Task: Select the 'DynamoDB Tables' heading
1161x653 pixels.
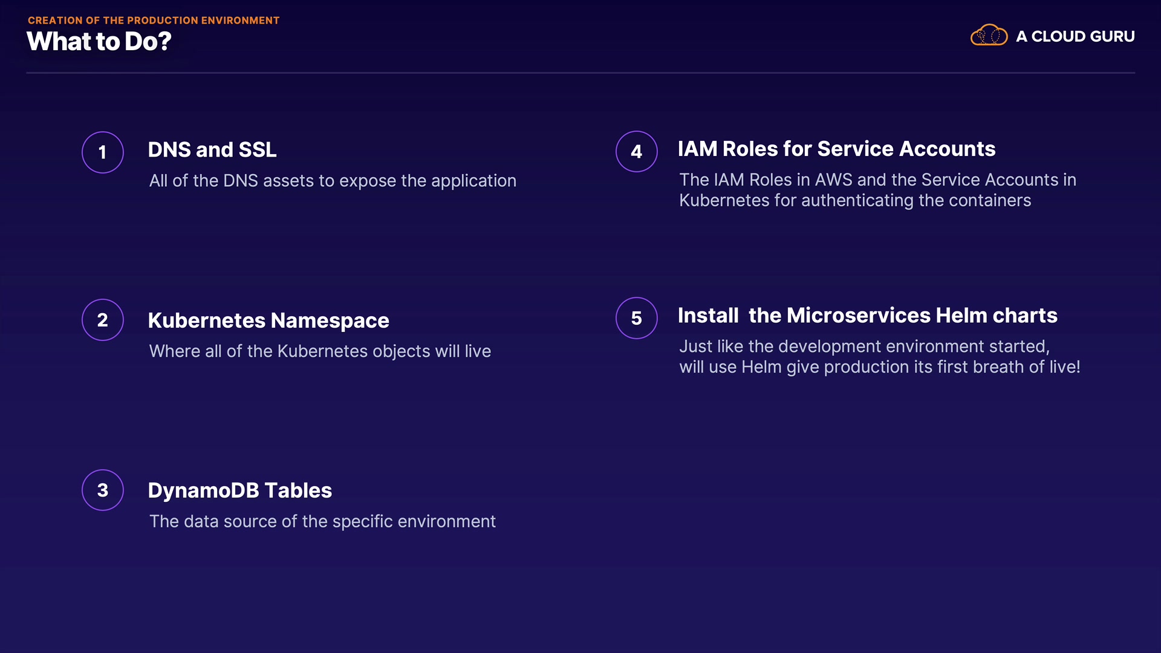Action: coord(240,490)
